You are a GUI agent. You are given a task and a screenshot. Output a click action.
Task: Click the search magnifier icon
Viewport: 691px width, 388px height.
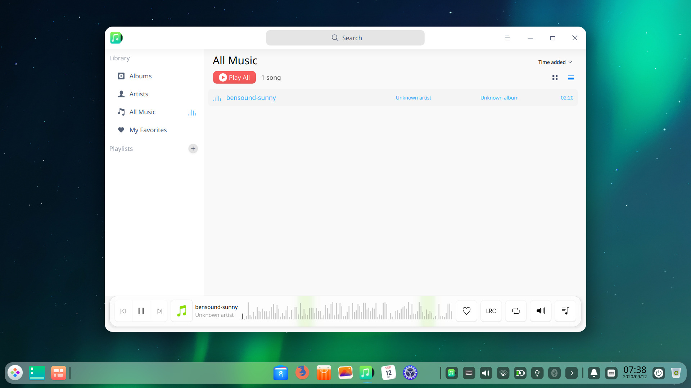click(x=335, y=38)
